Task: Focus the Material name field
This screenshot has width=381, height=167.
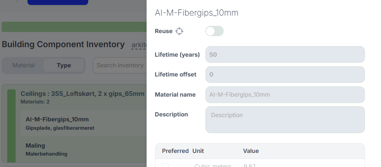Action: [x=285, y=95]
